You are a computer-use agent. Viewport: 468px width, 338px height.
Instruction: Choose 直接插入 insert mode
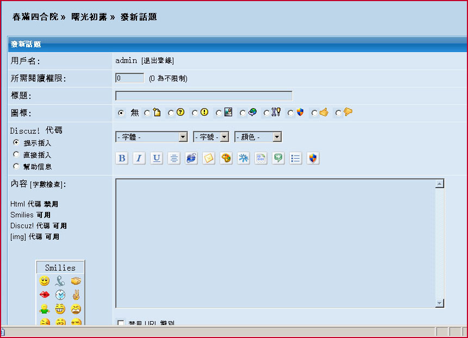pos(16,155)
